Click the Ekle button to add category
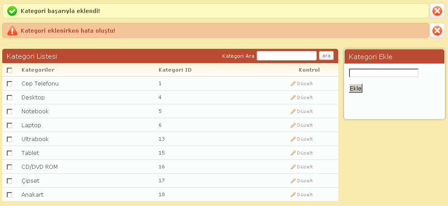The width and height of the screenshot is (448, 206). click(355, 88)
